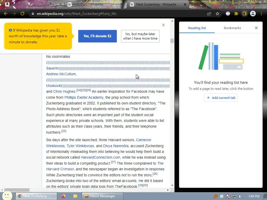Image resolution: width=267 pixels, height=200 pixels.
Task: Toggle the side panel icon
Action: click(245, 14)
